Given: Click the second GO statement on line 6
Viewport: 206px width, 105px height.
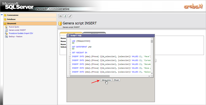Looking at the screenshot, I should click(x=73, y=49).
